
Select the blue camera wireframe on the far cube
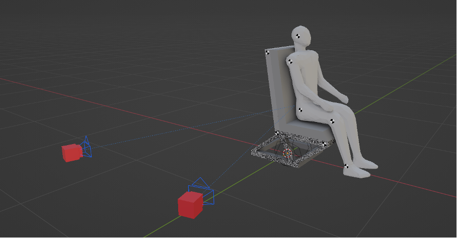(x=86, y=148)
